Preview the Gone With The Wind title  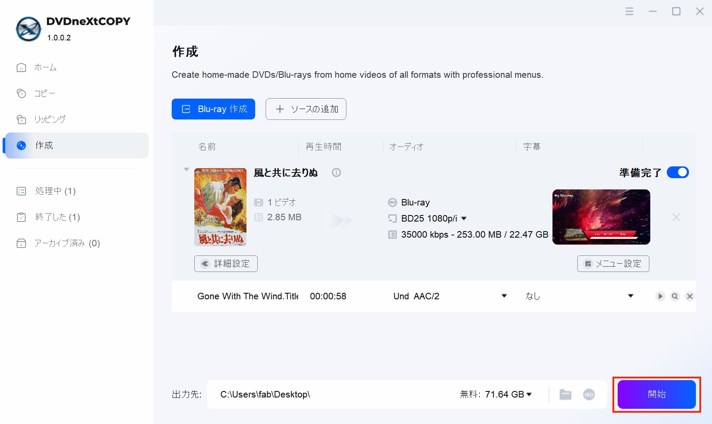(x=660, y=296)
